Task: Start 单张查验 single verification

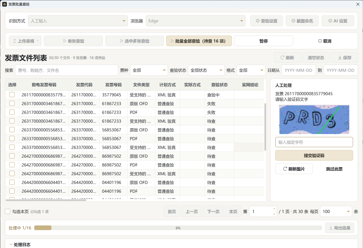Action: click(73, 41)
